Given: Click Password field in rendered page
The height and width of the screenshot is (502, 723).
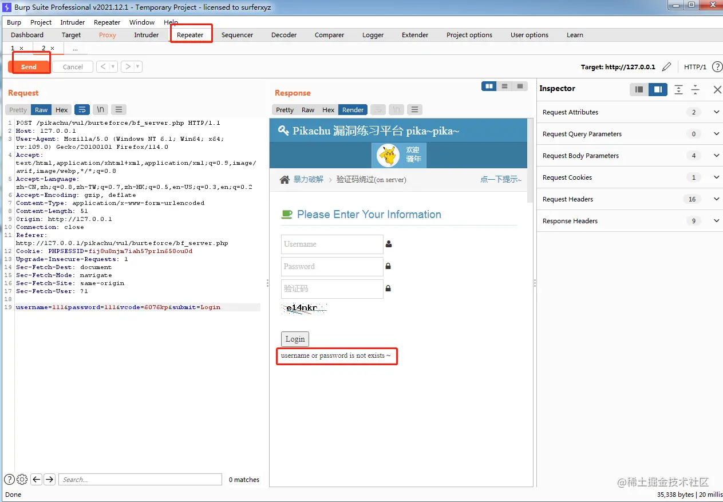Looking at the screenshot, I should pos(332,266).
